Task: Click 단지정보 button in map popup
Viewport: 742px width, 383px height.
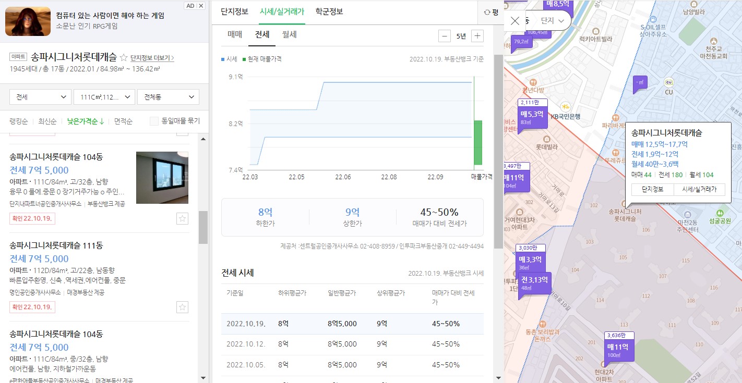Action: [652, 190]
